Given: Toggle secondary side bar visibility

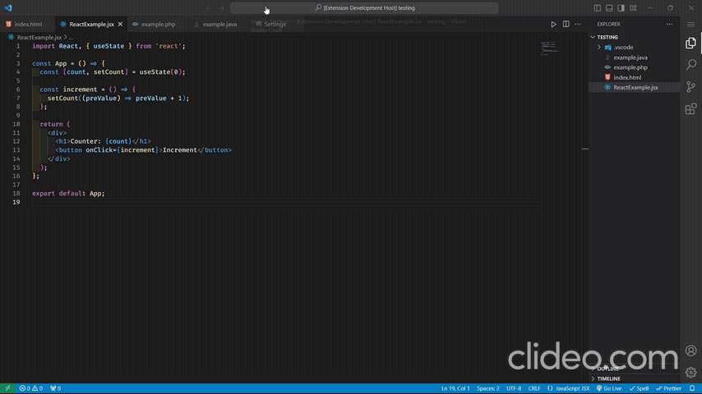Looking at the screenshot, I should pos(621,8).
